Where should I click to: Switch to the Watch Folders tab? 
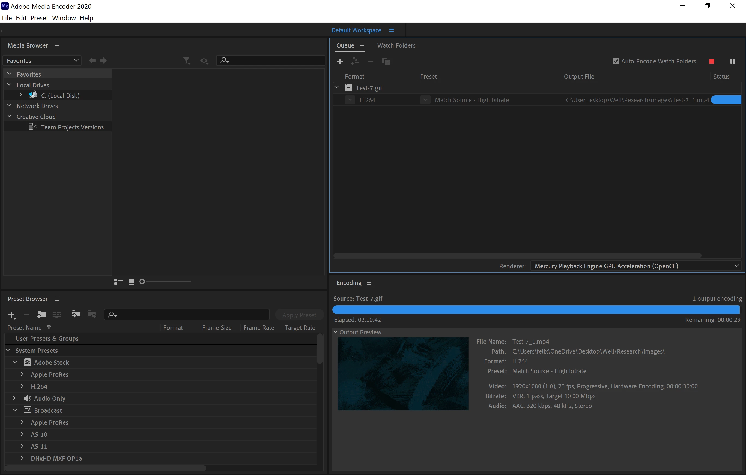coord(396,45)
